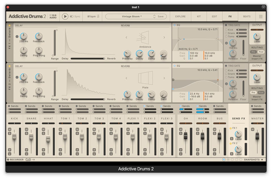Click recorder arrow export icon
This screenshot has height=179, width=272.
pyautogui.click(x=33, y=160)
